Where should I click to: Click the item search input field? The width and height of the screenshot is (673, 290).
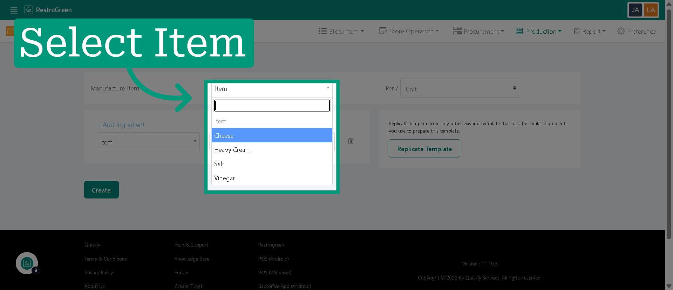[x=272, y=106]
